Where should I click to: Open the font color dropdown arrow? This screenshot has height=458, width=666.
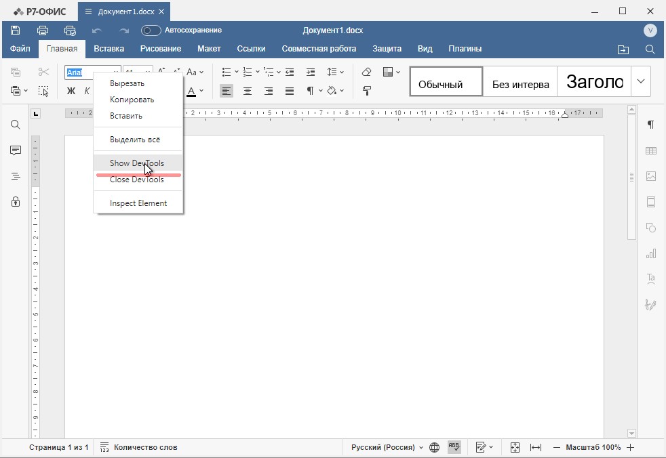coord(201,90)
